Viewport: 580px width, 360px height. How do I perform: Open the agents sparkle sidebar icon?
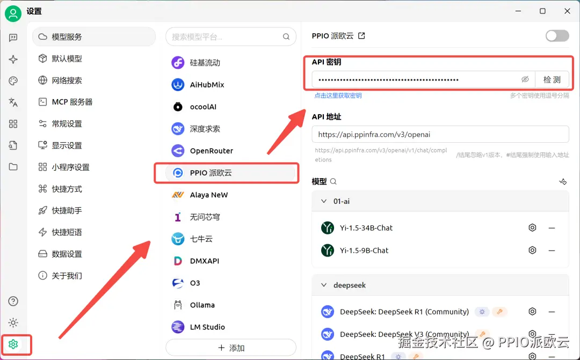point(13,59)
